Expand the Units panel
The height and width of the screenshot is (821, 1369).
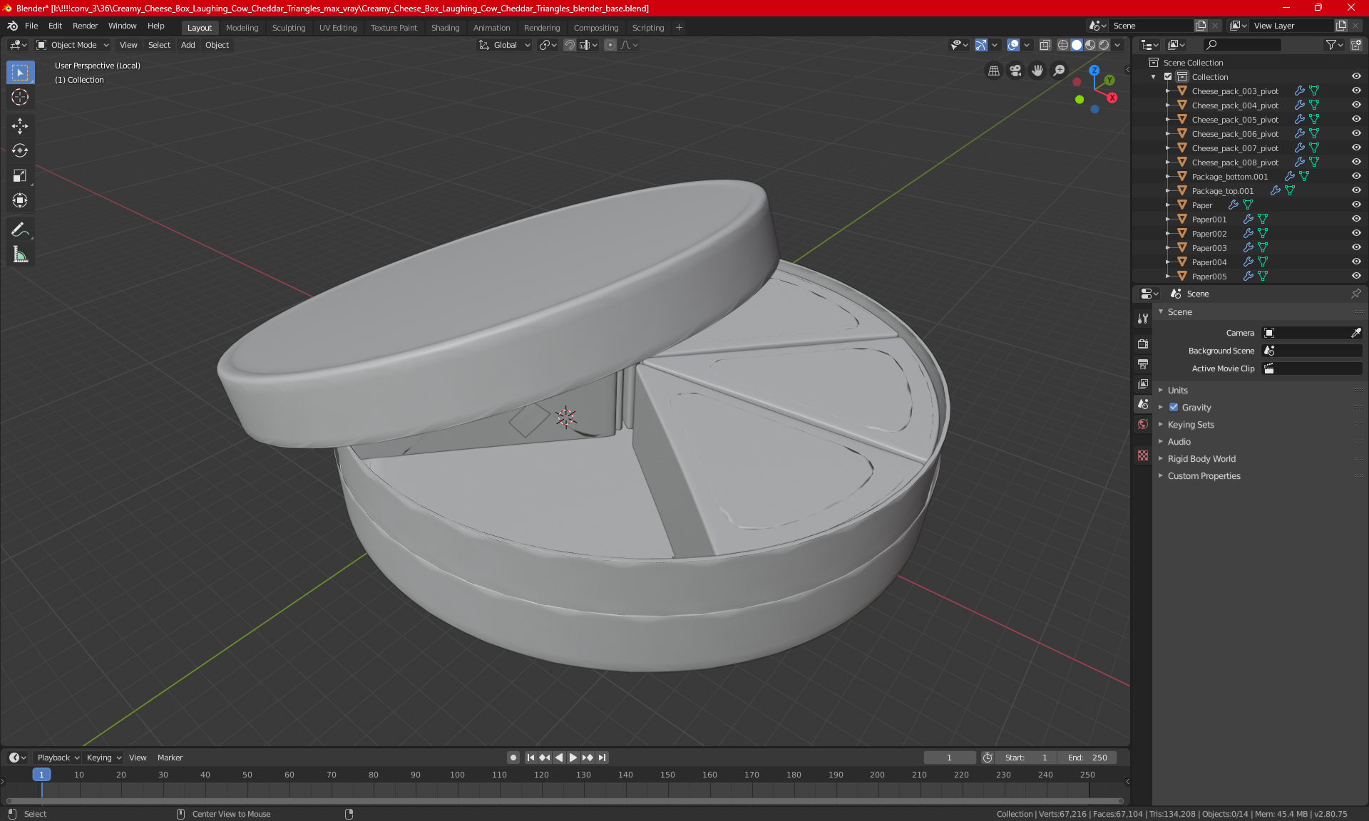(x=1177, y=391)
